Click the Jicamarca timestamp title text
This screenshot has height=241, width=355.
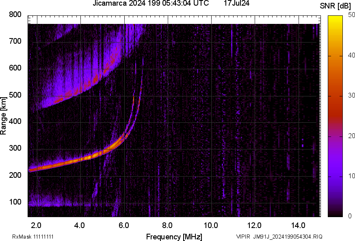151,4
